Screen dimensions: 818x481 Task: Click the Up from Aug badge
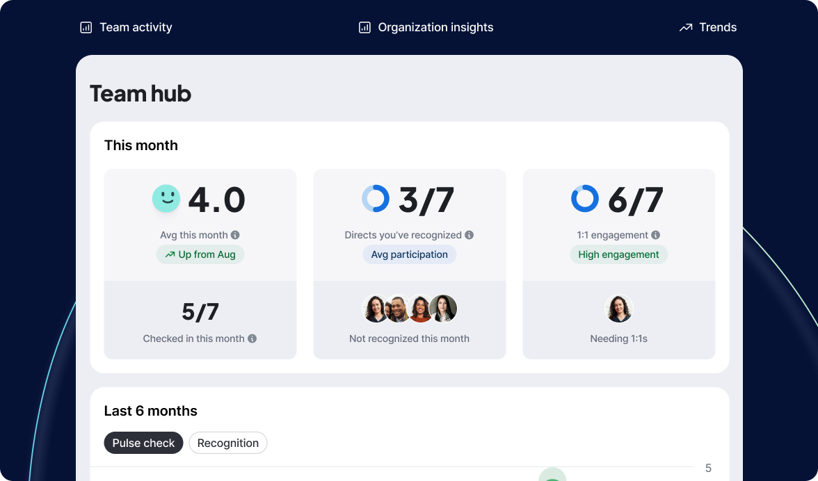point(200,255)
